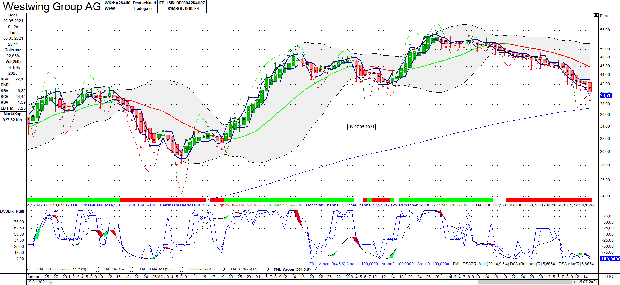Click the tolerance value 92,85%
This screenshot has width=620, height=285.
click(13, 56)
